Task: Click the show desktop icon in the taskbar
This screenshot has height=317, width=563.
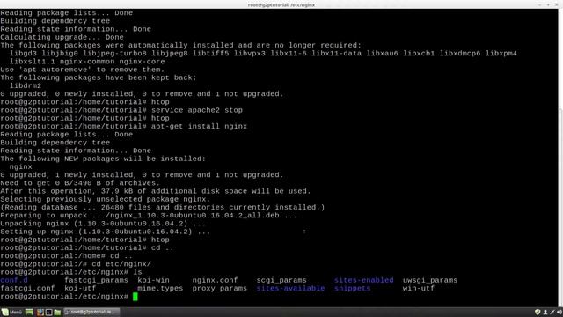Action: (x=29, y=312)
